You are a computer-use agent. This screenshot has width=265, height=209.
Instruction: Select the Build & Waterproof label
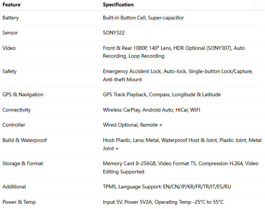[x=24, y=140]
